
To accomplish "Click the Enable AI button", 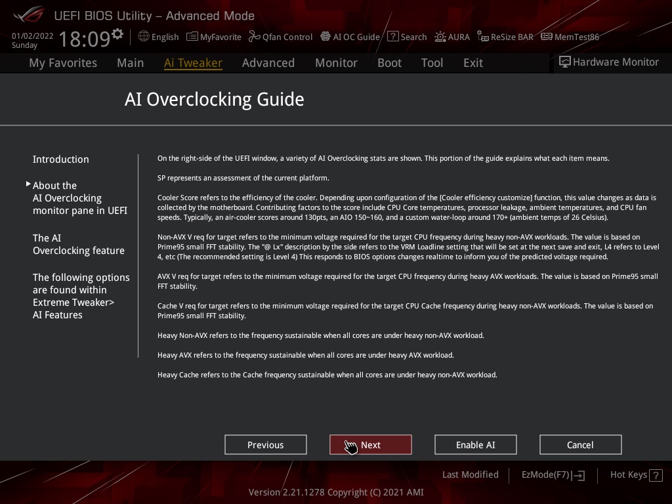I will click(475, 445).
